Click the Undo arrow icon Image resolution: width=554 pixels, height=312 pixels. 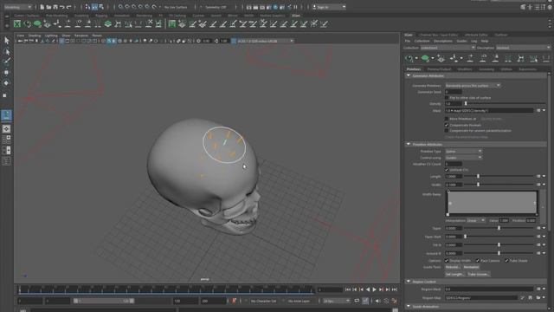tap(62, 7)
